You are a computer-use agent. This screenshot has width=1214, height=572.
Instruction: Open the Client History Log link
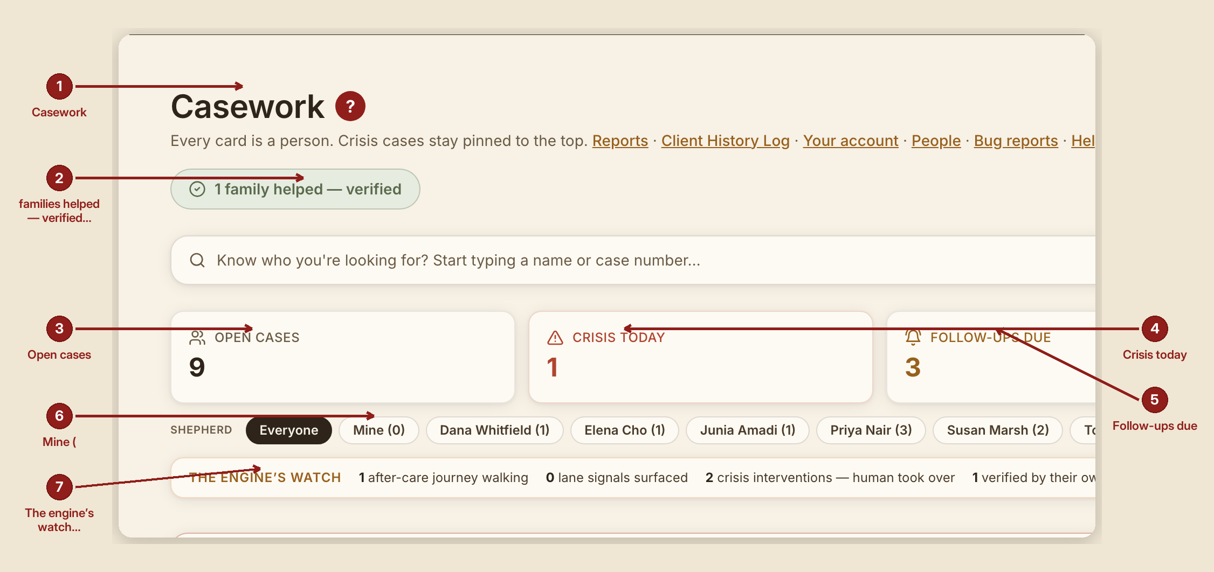click(725, 141)
